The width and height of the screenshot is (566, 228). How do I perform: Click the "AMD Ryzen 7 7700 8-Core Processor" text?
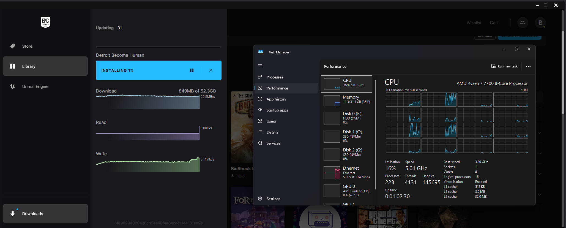click(x=492, y=83)
